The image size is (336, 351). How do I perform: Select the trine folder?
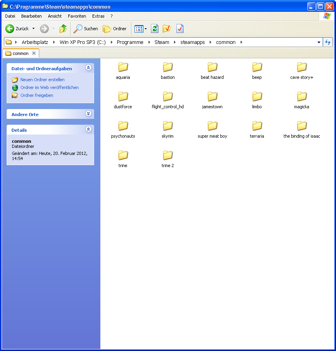click(x=123, y=159)
